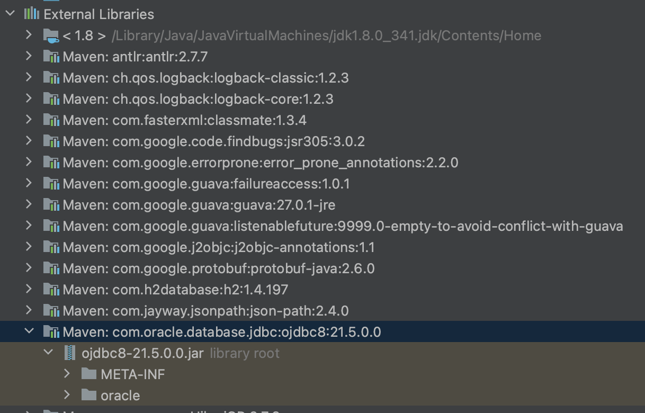Select Maven: com.fasterxml:classmate:1.3.4
This screenshot has width=645, height=413.
point(184,120)
